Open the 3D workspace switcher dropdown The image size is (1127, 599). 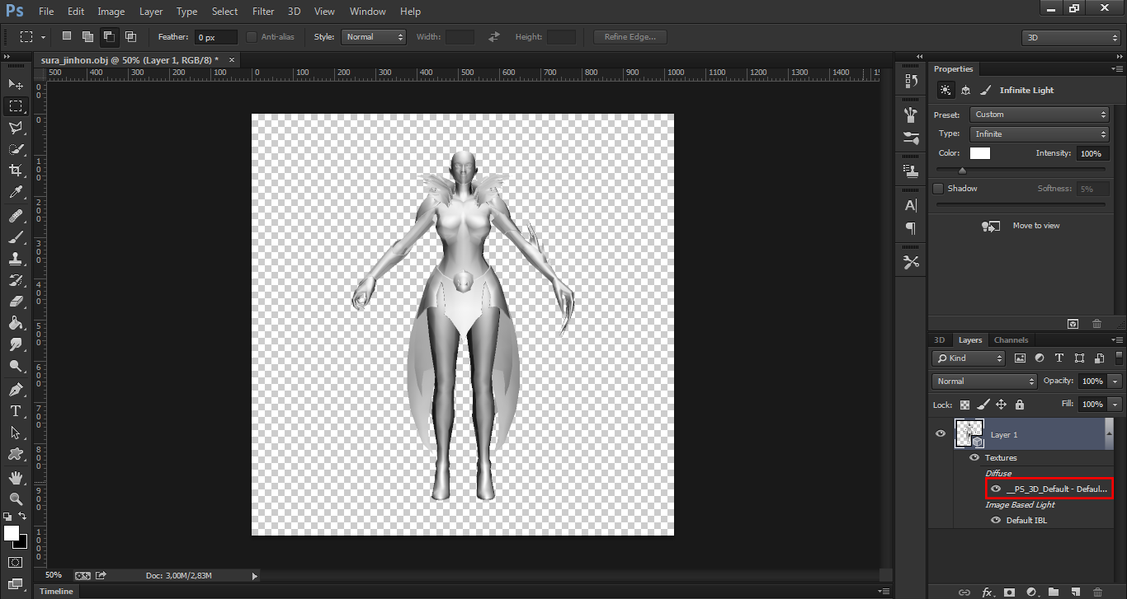[x=1071, y=38]
